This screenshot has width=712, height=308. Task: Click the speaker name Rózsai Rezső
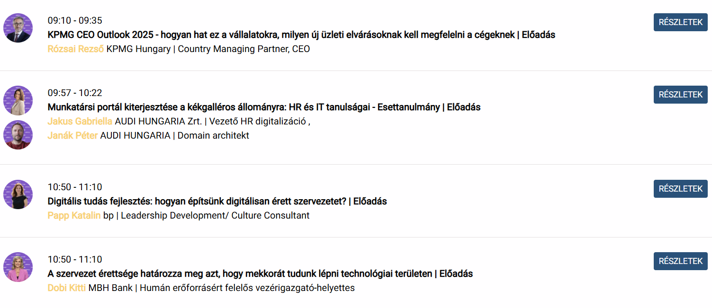point(76,49)
